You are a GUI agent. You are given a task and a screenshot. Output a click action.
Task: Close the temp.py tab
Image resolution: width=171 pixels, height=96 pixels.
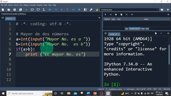click(14, 18)
